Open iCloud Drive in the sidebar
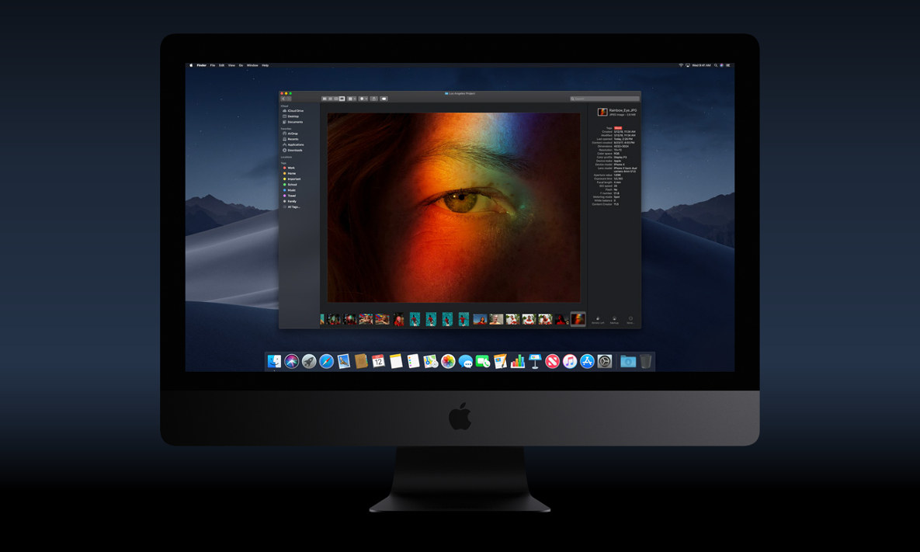 (x=293, y=111)
